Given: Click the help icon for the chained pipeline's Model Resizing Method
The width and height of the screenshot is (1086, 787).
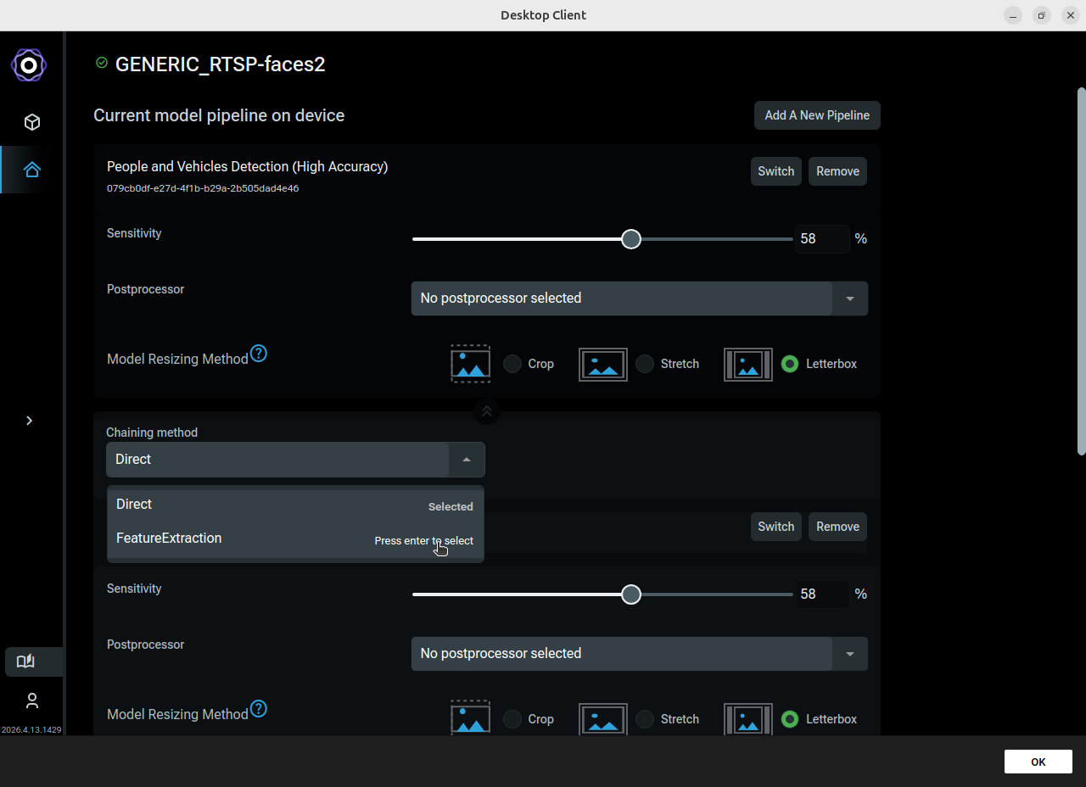Looking at the screenshot, I should coord(259,708).
